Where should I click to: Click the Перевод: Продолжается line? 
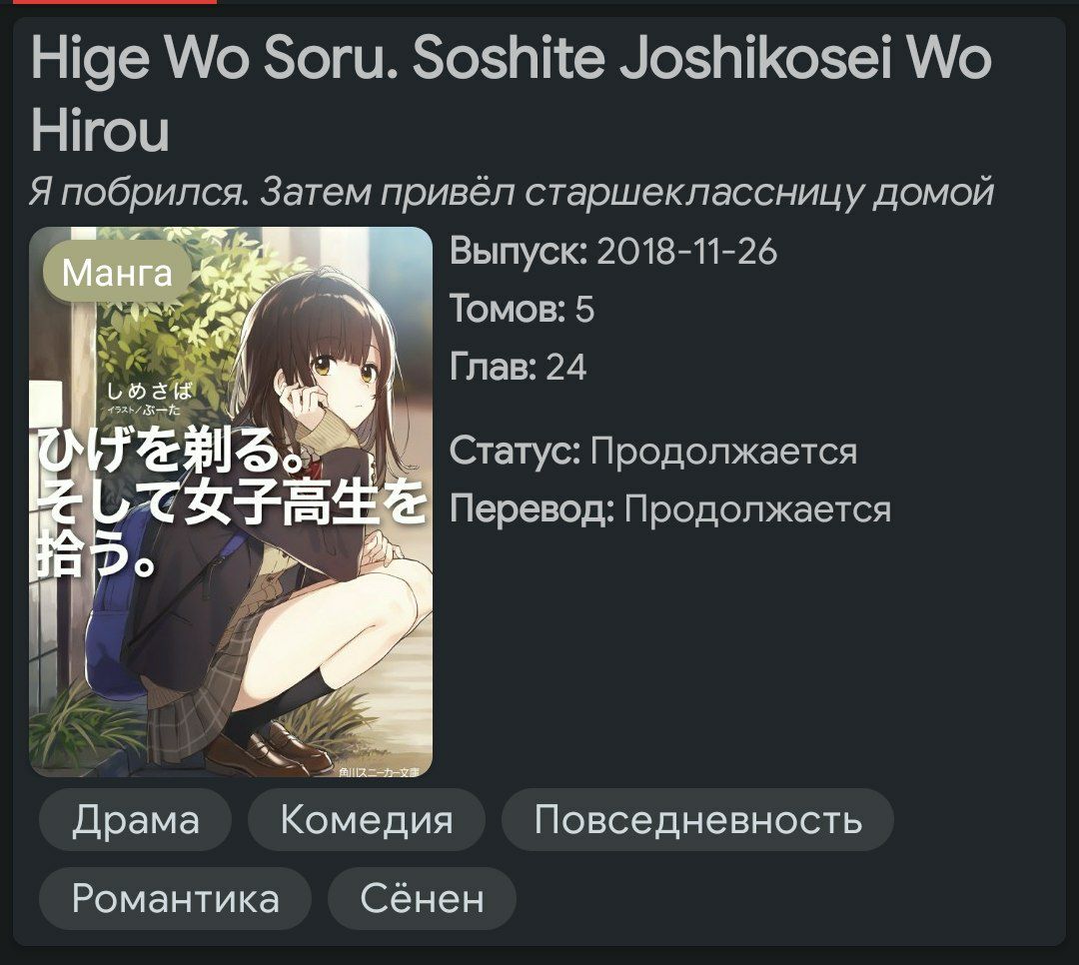[x=670, y=509]
